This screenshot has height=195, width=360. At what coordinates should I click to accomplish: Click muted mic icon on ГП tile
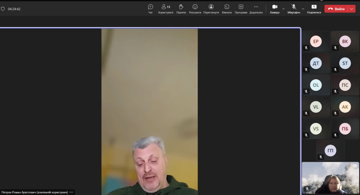tap(321, 157)
